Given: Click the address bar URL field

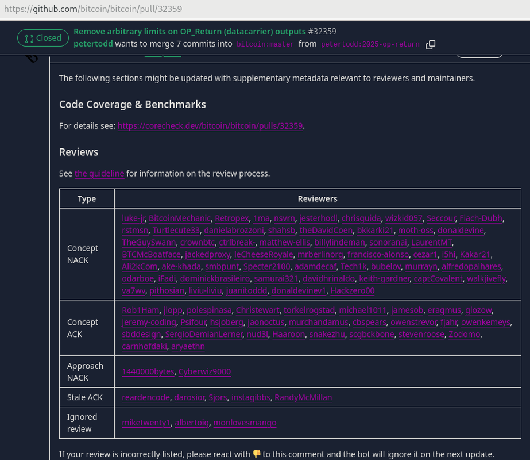Looking at the screenshot, I should point(265,9).
